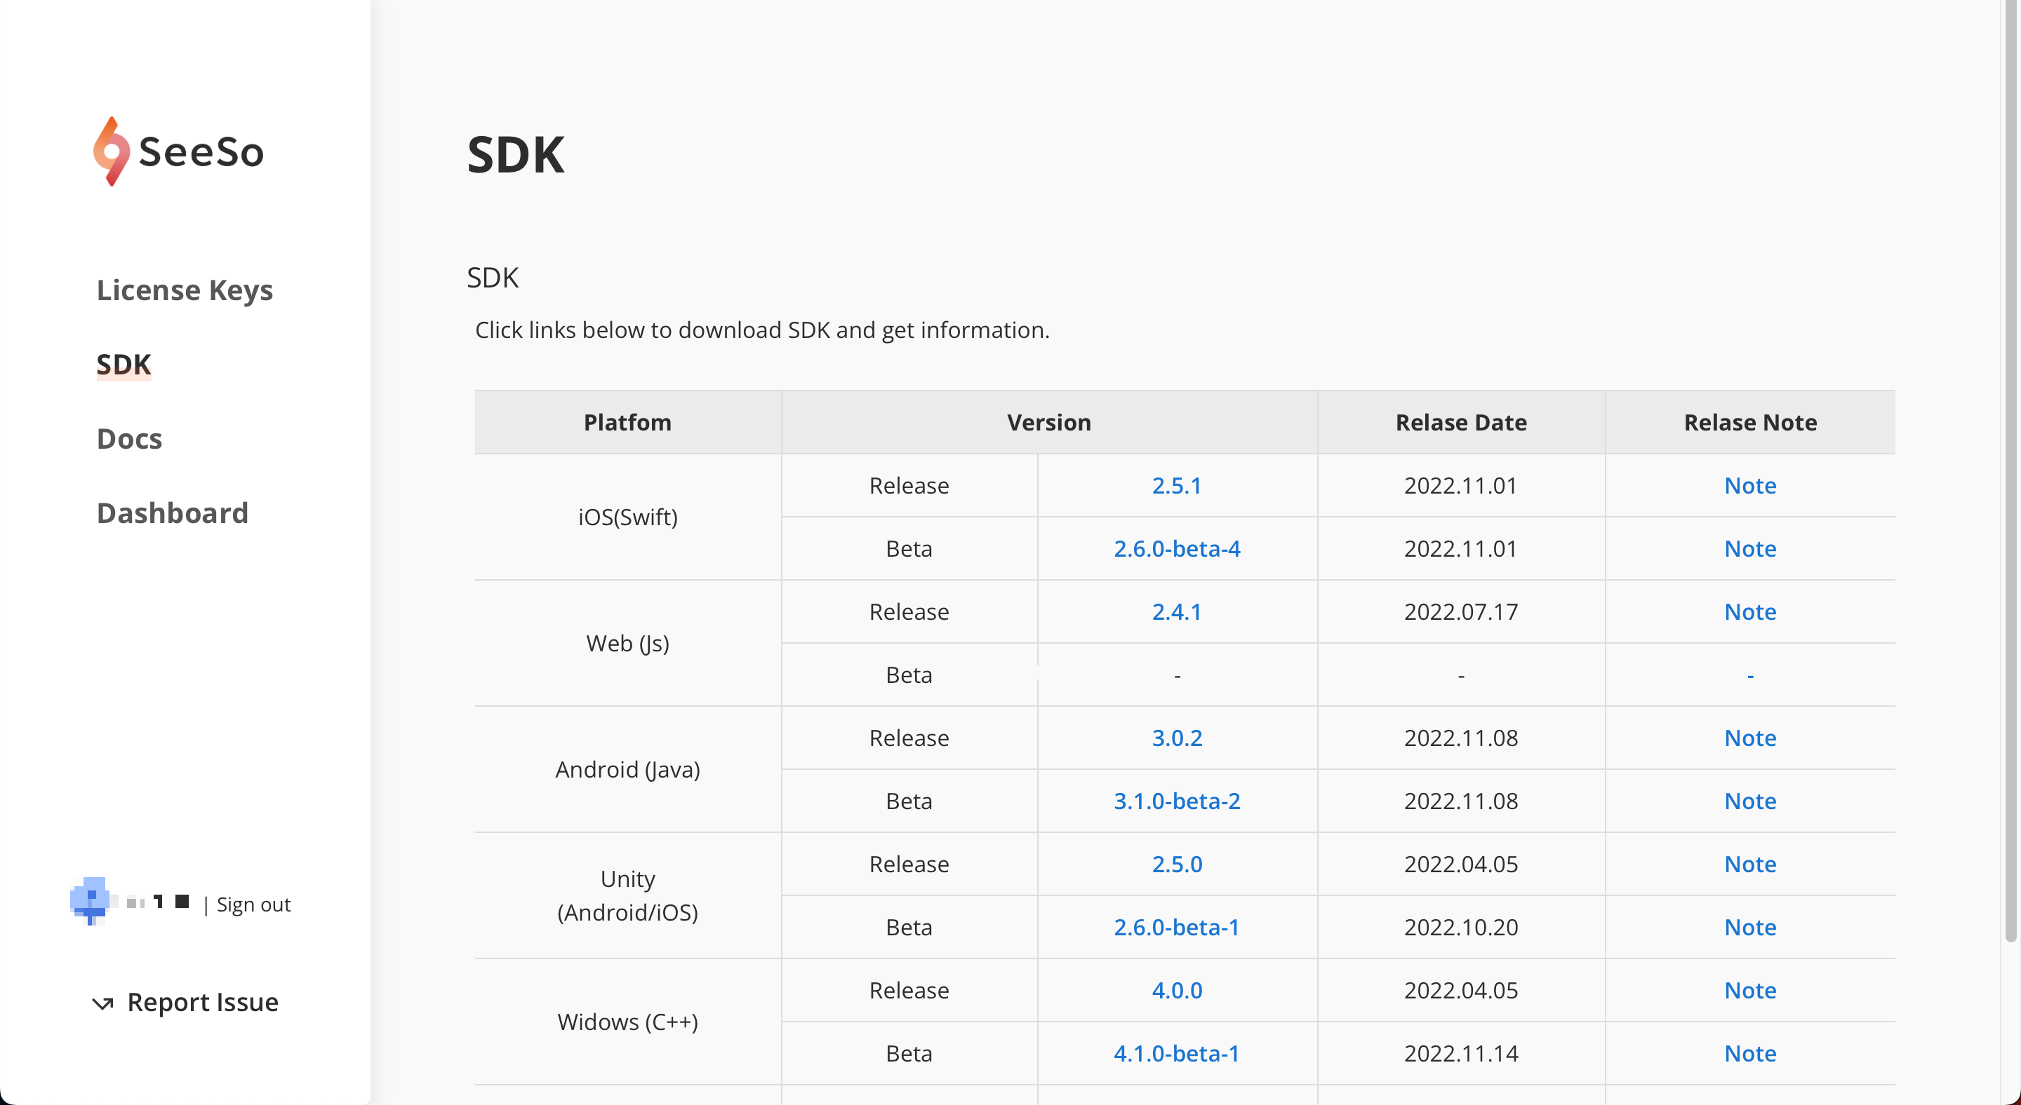
Task: Click the pixelated user avatar icon
Action: point(89,901)
